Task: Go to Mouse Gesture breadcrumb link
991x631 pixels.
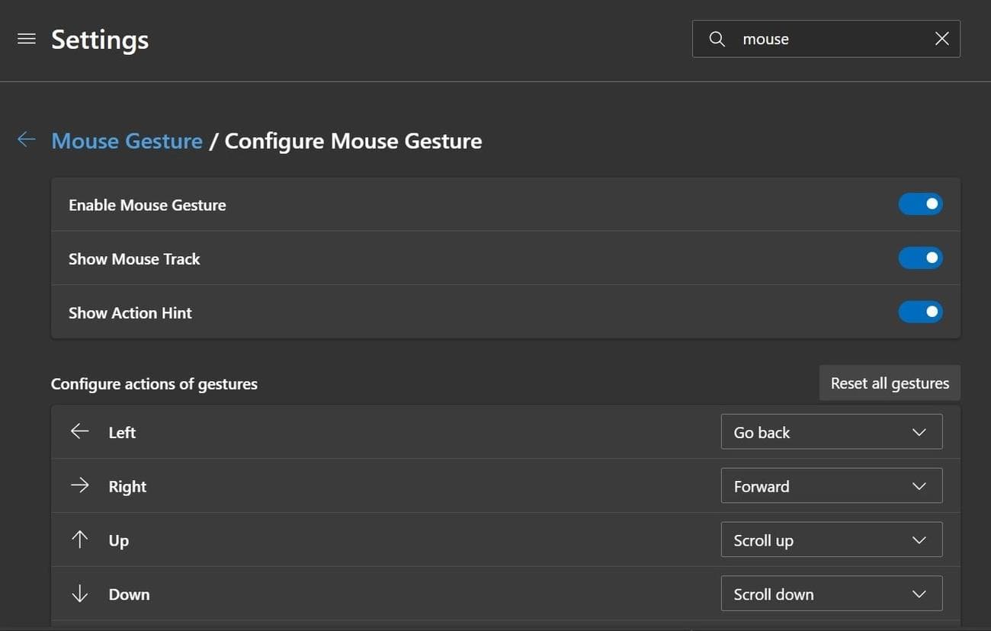Action: 127,141
